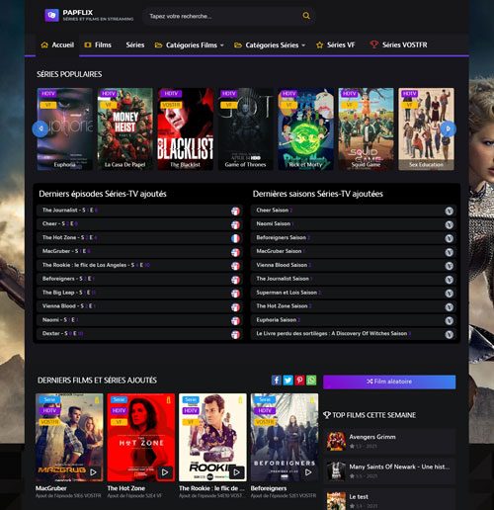Open The Blacklist poster
Image resolution: width=494 pixels, height=510 pixels.
coord(186,128)
